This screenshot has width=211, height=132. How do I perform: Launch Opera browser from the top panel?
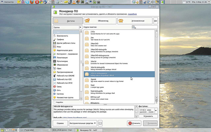point(37,2)
